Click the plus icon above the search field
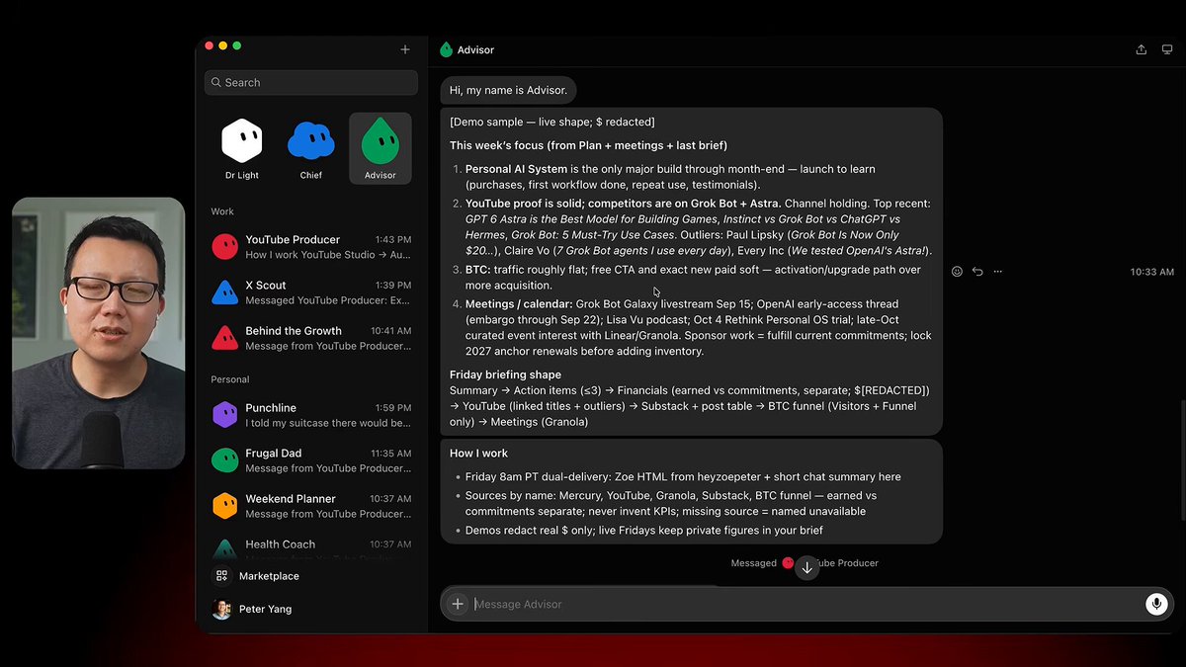This screenshot has height=667, width=1186. pos(404,49)
